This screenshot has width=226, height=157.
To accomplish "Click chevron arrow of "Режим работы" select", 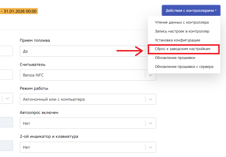I will (x=151, y=99).
